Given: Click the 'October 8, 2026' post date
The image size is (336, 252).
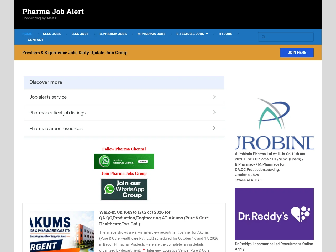Looking at the screenshot, I should 247,175.
